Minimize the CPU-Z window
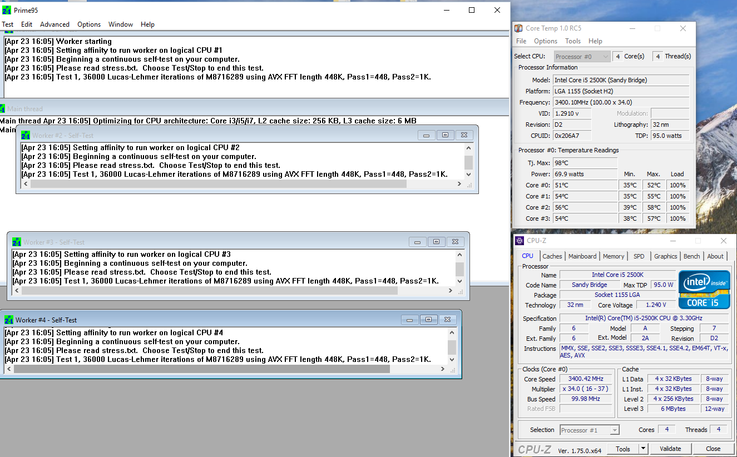 pyautogui.click(x=672, y=241)
